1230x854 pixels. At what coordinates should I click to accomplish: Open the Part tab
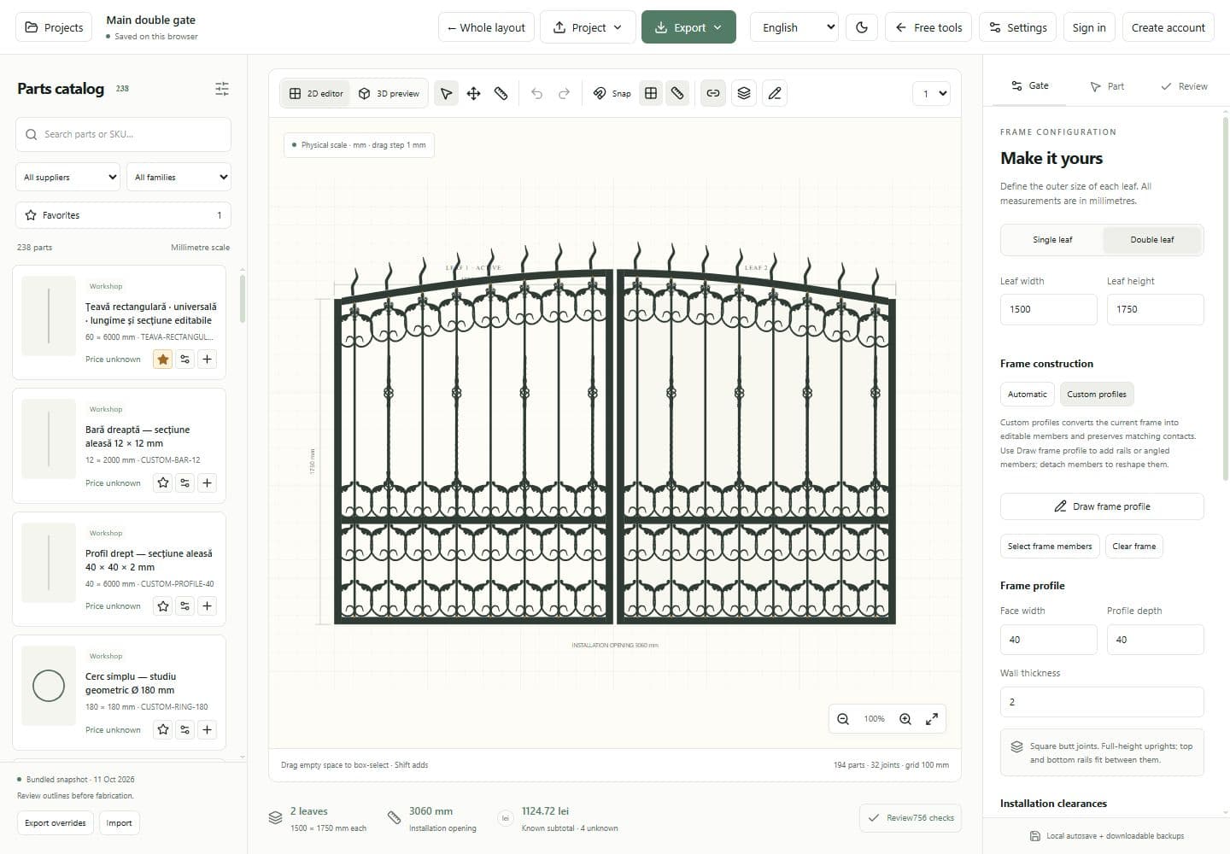1107,86
